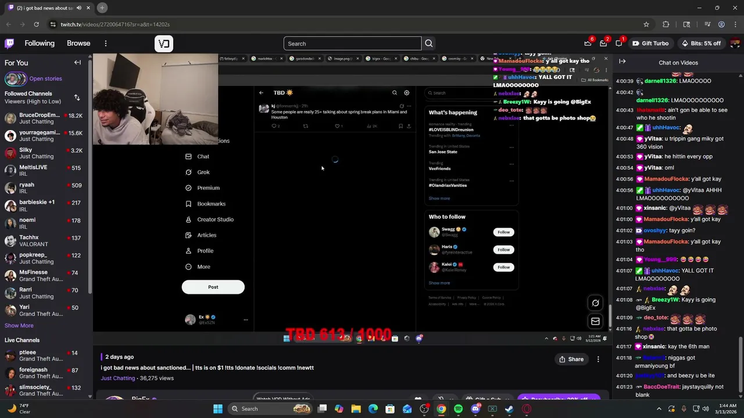Collapse the Chat on Videos panel
The image size is (744, 418).
click(x=622, y=62)
